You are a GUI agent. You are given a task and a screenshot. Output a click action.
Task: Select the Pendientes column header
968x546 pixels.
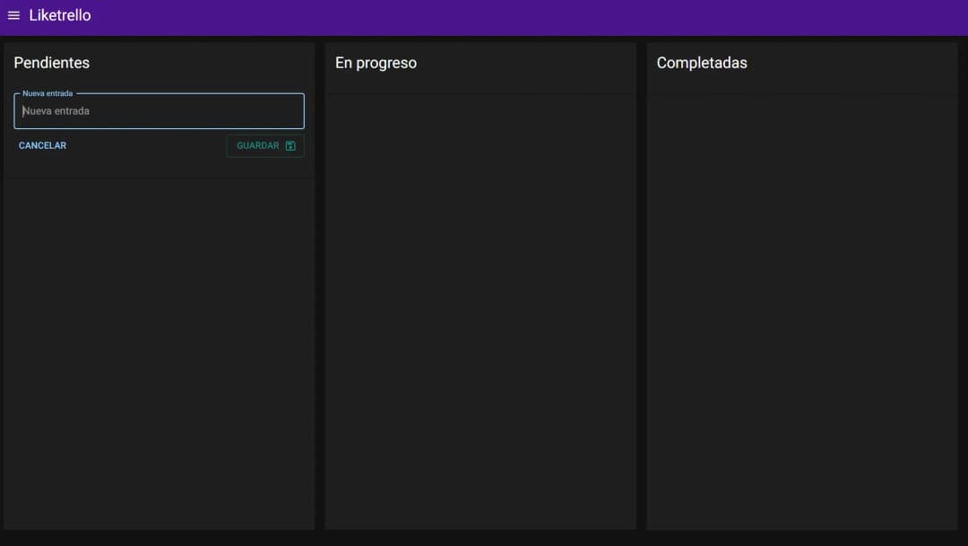pos(51,63)
